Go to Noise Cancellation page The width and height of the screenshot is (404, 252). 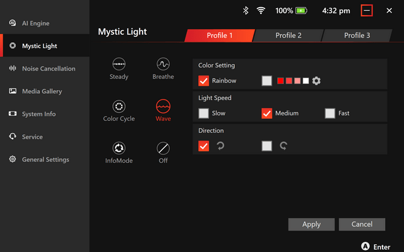pos(45,68)
